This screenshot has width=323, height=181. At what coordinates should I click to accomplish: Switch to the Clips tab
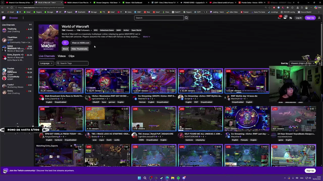pos(71,56)
